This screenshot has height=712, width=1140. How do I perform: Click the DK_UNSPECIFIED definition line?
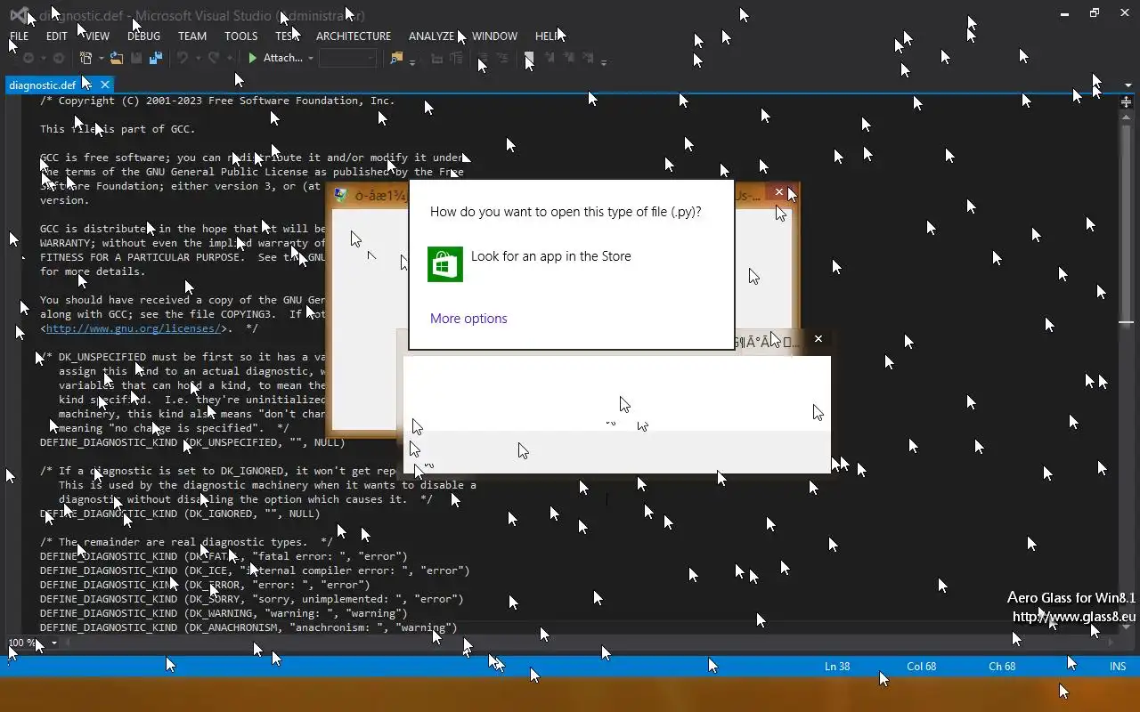coord(192,442)
